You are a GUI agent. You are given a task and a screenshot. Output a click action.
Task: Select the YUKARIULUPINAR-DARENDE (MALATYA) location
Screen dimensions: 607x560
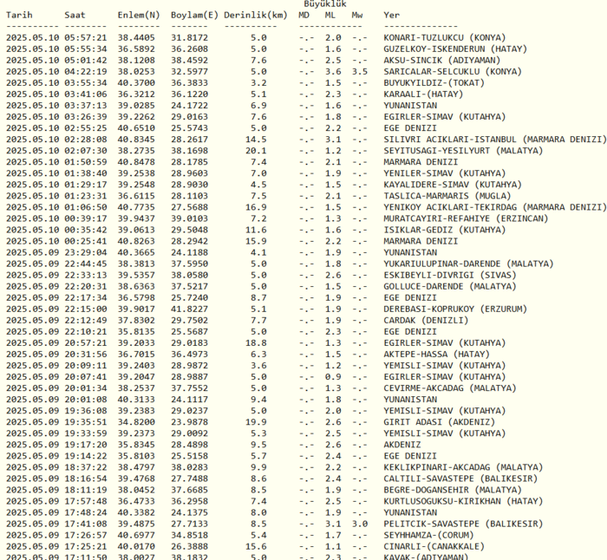(469, 264)
